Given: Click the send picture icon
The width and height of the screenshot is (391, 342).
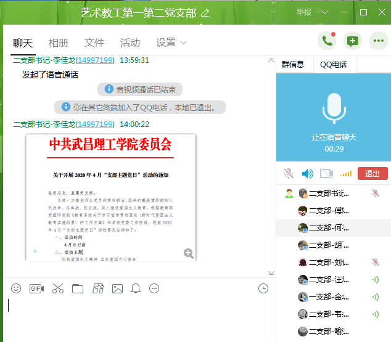Looking at the screenshot, I should coord(117,288).
